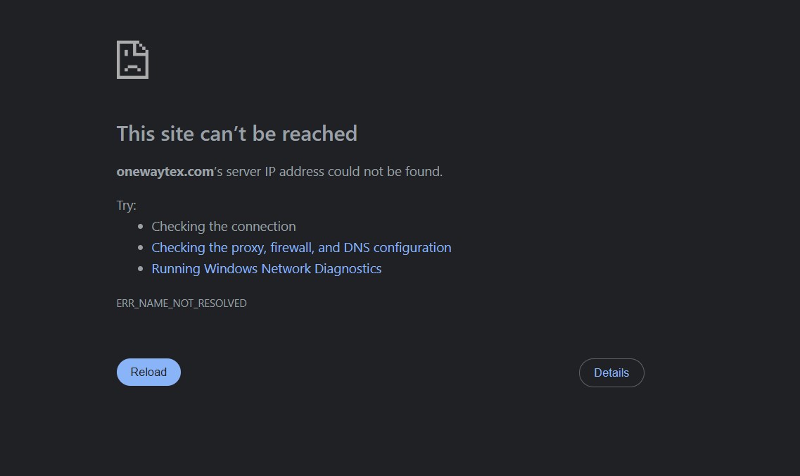Click the ERR_NAME_NOT_RESOLVED error code
800x476 pixels.
click(x=182, y=303)
